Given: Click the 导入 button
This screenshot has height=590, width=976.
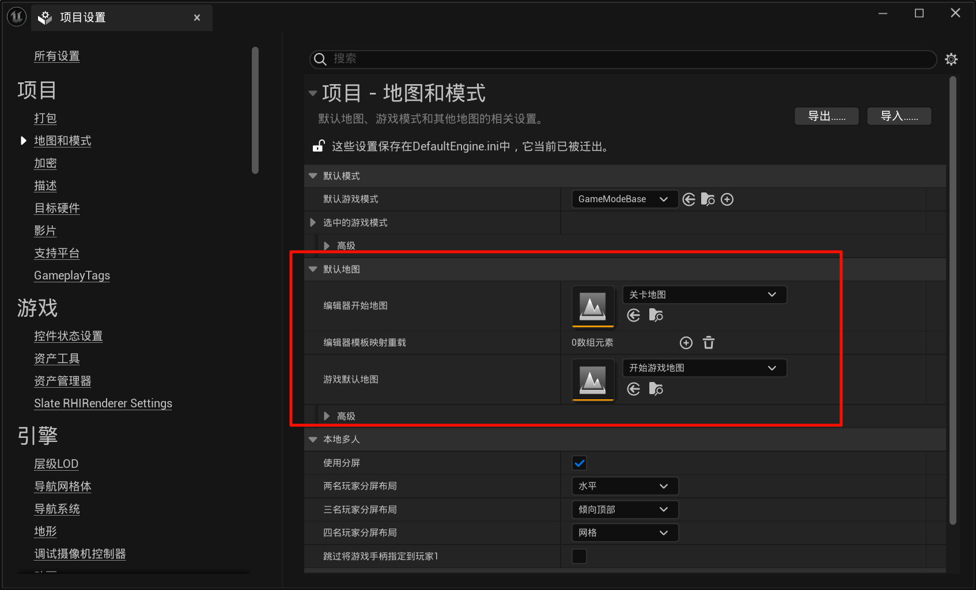Looking at the screenshot, I should pos(899,116).
